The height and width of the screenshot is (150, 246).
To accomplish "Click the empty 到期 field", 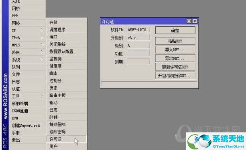I will coord(138,62).
